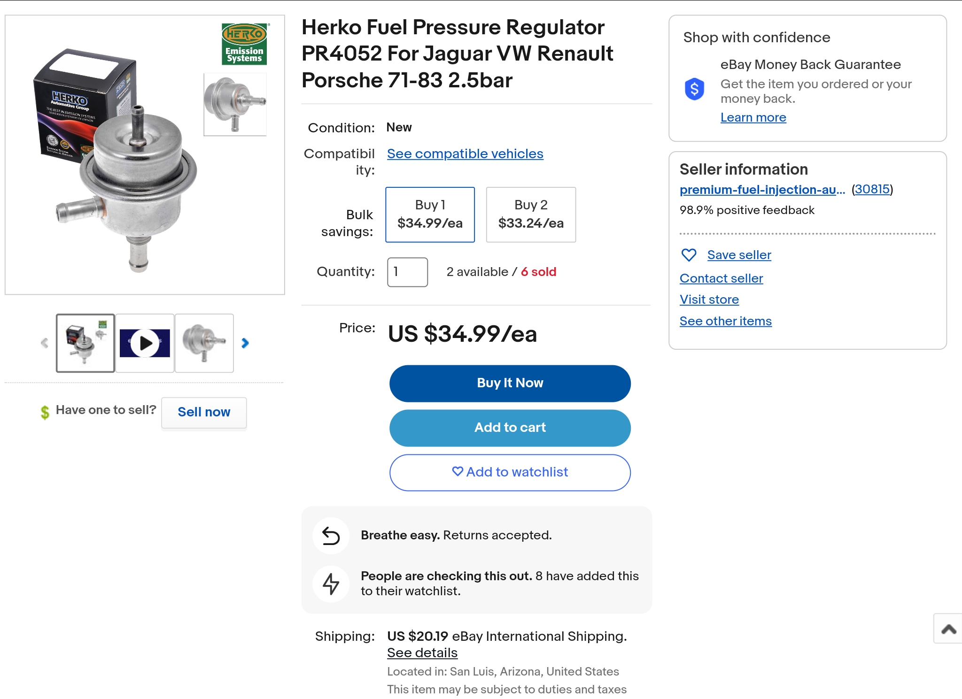Click the returns arrow icon
Viewport: 962px width, 699px height.
pyautogui.click(x=331, y=536)
